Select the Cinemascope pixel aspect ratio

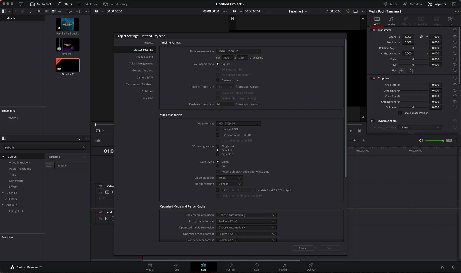pyautogui.click(x=218, y=80)
